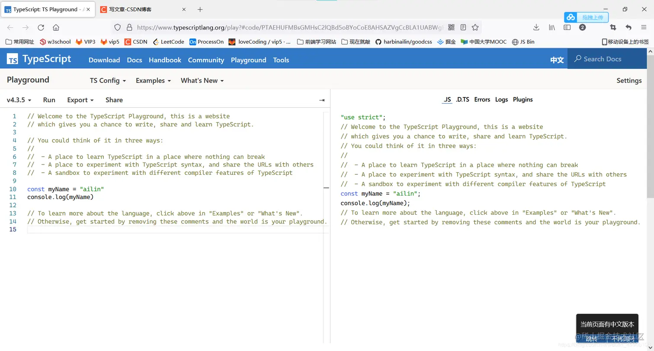
Task: Open the CSDN bookmark
Action: (x=136, y=42)
